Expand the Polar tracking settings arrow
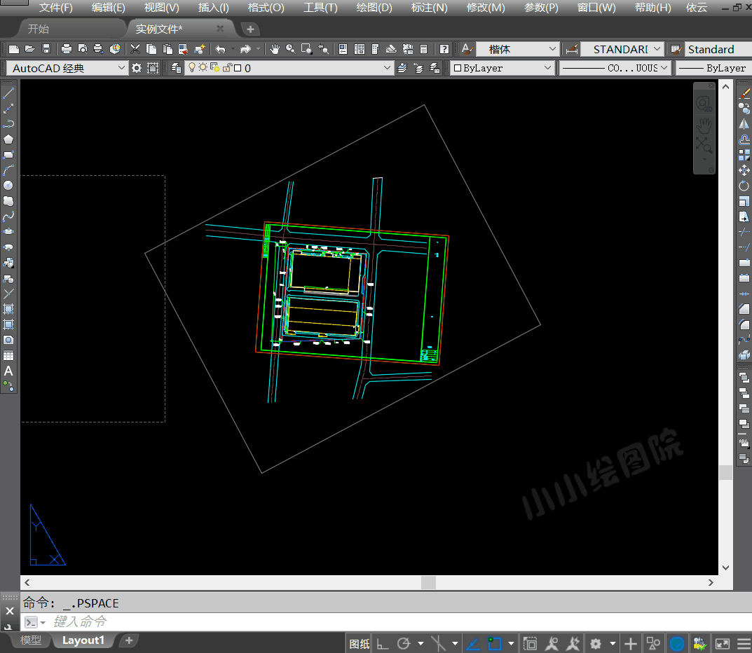Screen dimensions: 752x653 coord(421,643)
